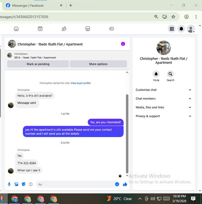
Task: Click the install app icon in address bar
Action: 165,17
